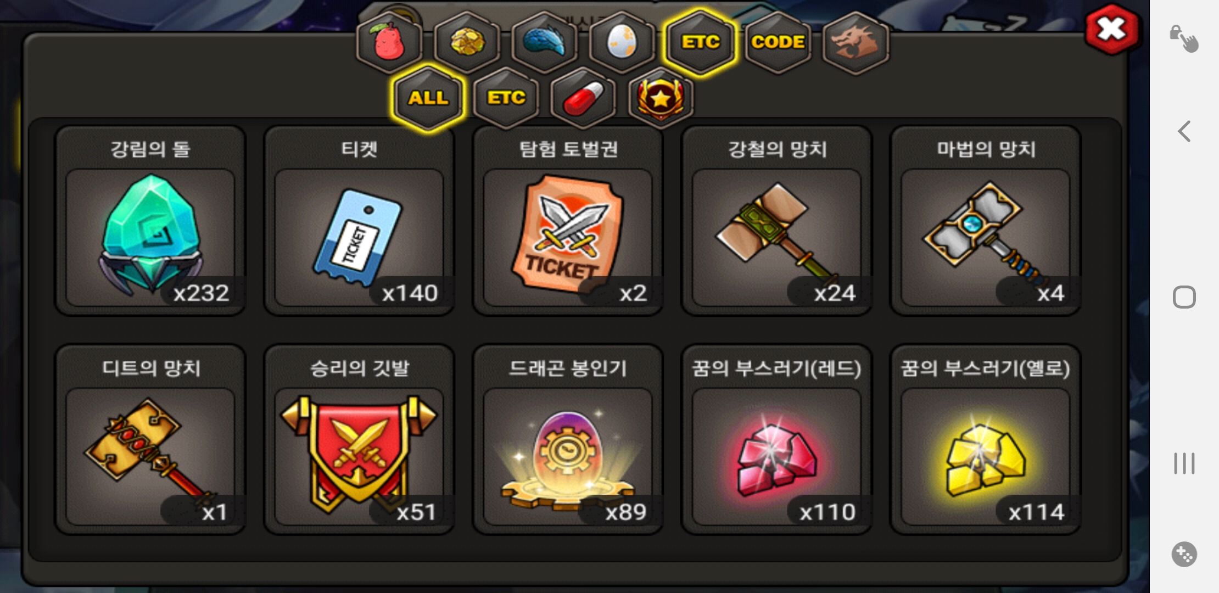Select the spotted egg category icon
This screenshot has width=1219, height=593.
622,42
